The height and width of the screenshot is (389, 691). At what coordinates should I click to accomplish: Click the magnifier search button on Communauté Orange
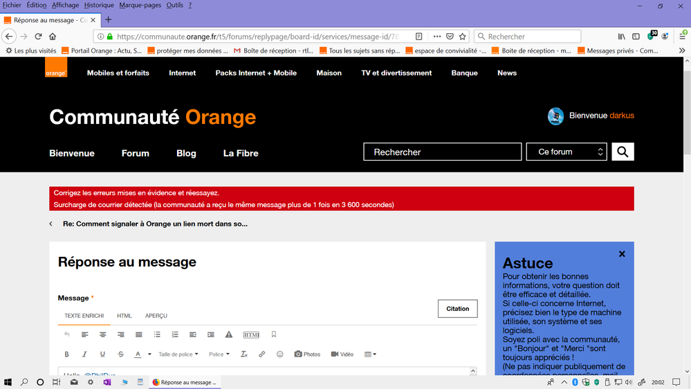(x=623, y=152)
